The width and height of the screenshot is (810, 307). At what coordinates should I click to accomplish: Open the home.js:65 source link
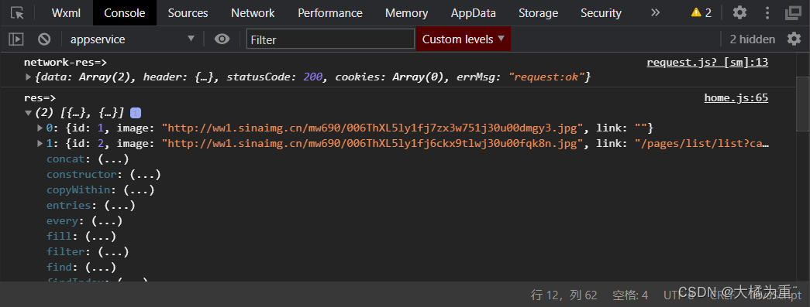736,98
